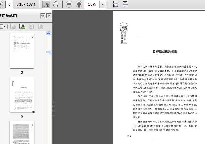Screen dimensions: 205x144
Task: Click the page count text (19/193)
Action: [x=26, y=4]
